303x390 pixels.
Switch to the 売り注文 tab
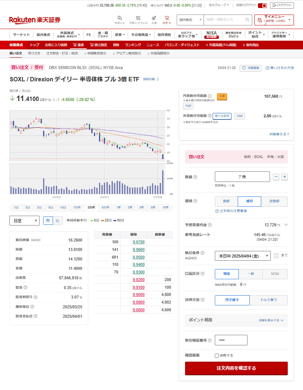pos(34,53)
